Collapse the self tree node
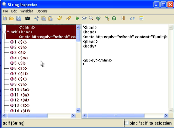Image resolution: width=174 pixels, height=128 pixels. [x=4, y=32]
